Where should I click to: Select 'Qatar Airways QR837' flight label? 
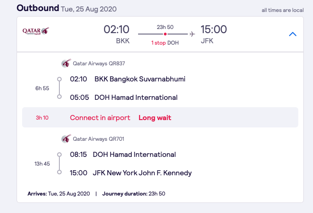tap(99, 63)
